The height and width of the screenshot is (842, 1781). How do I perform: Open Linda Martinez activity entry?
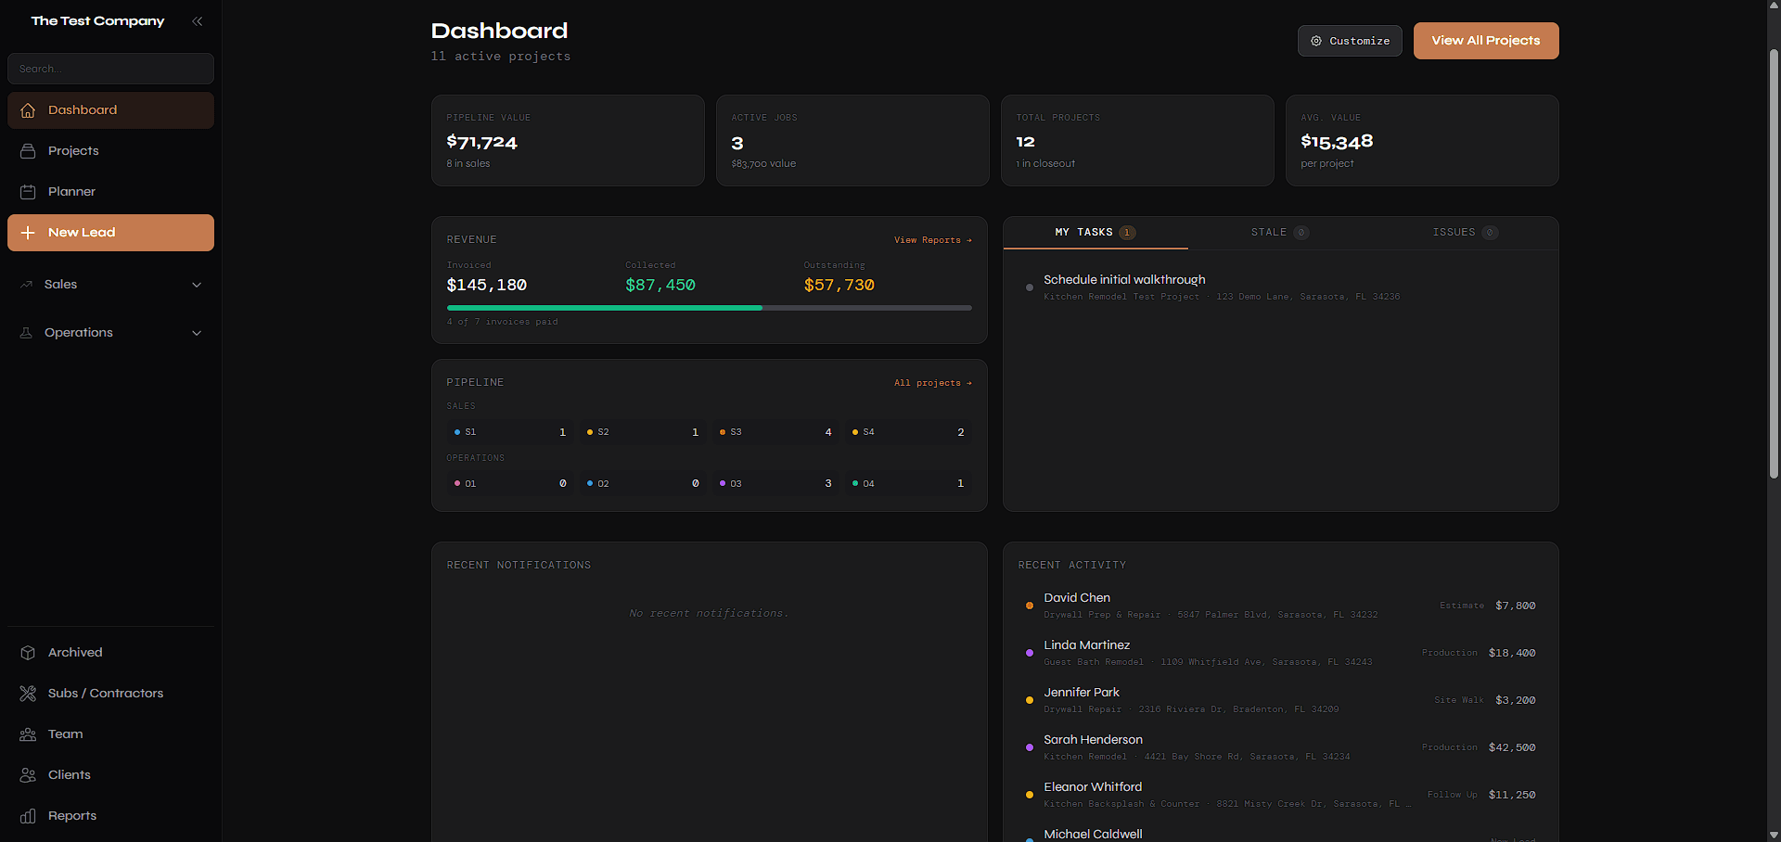tap(1280, 653)
